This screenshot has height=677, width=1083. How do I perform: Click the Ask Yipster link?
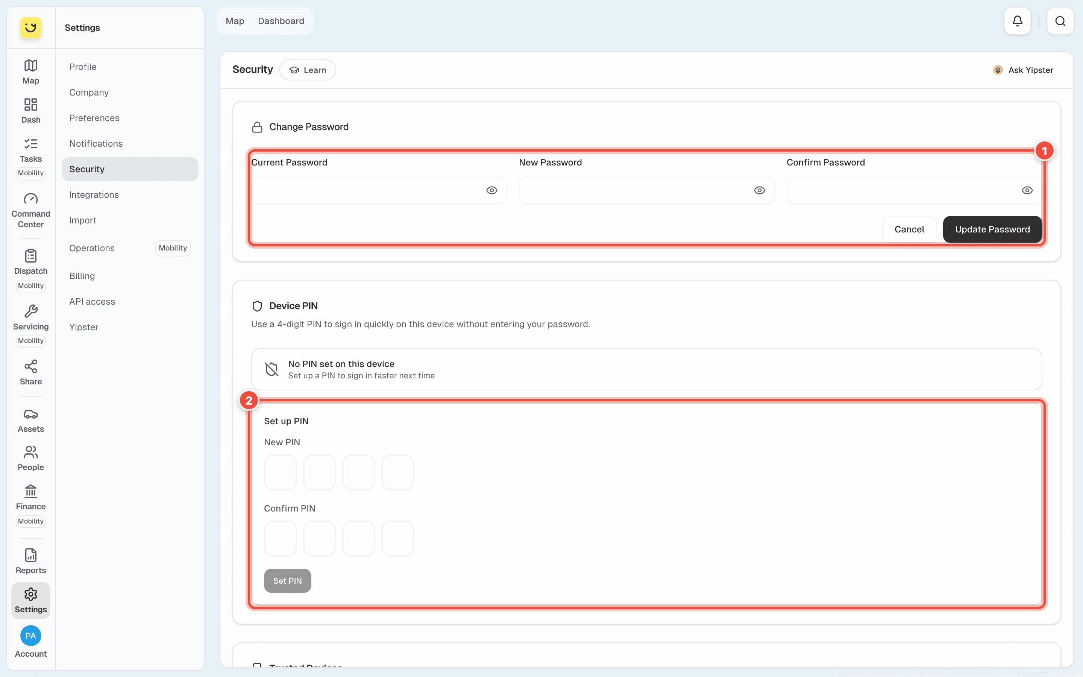click(x=1023, y=70)
